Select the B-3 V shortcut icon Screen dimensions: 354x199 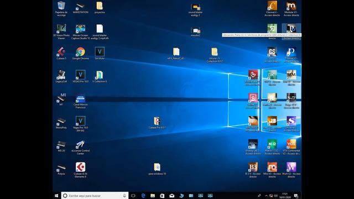pos(253,170)
